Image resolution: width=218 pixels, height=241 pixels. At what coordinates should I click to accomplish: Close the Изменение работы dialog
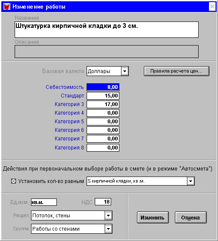pos(212,6)
